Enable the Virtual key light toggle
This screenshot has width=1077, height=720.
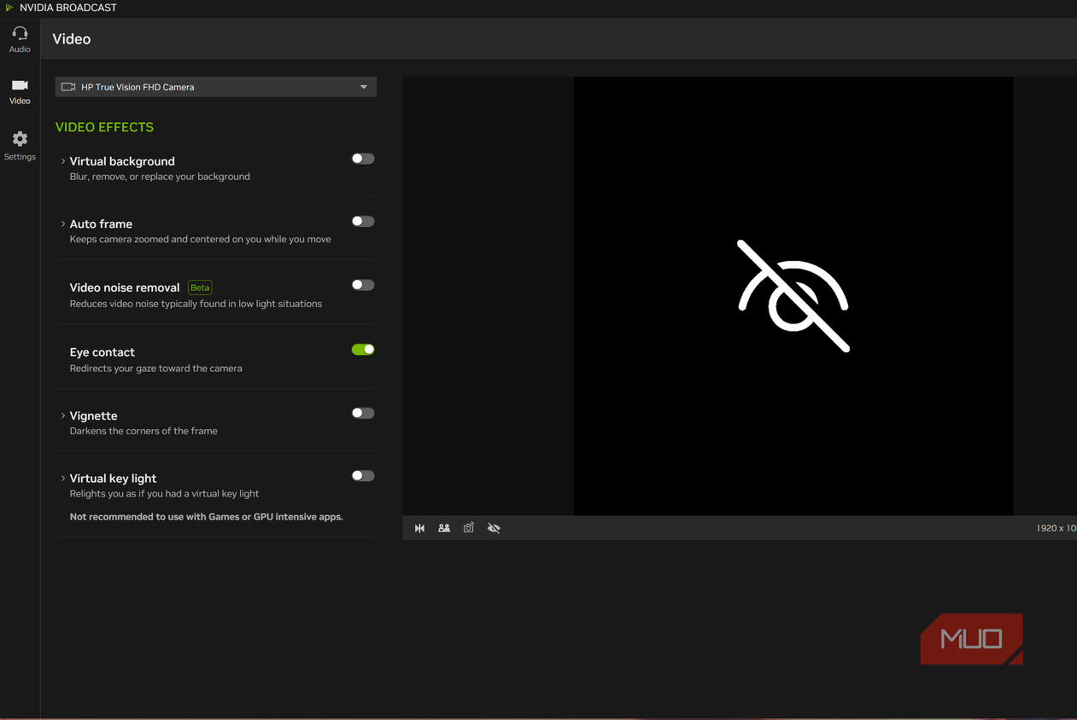(x=363, y=476)
